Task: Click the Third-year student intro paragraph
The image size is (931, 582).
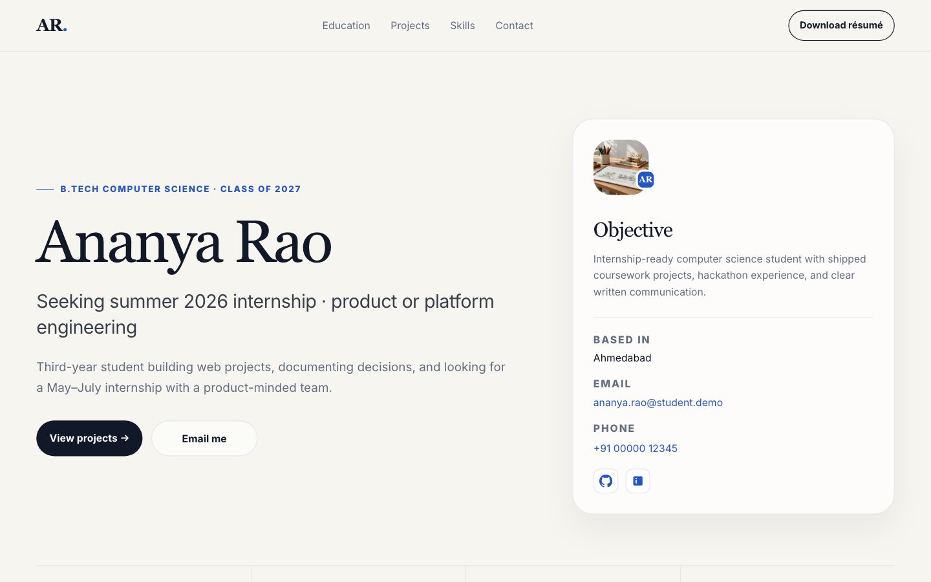Action: (271, 377)
